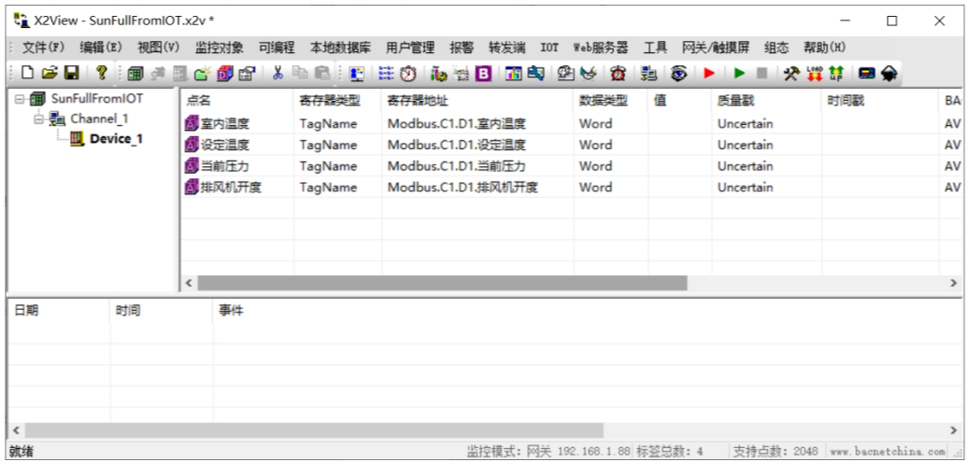Click the user monitor icon after Paste
The image size is (968, 462).
coord(356,74)
